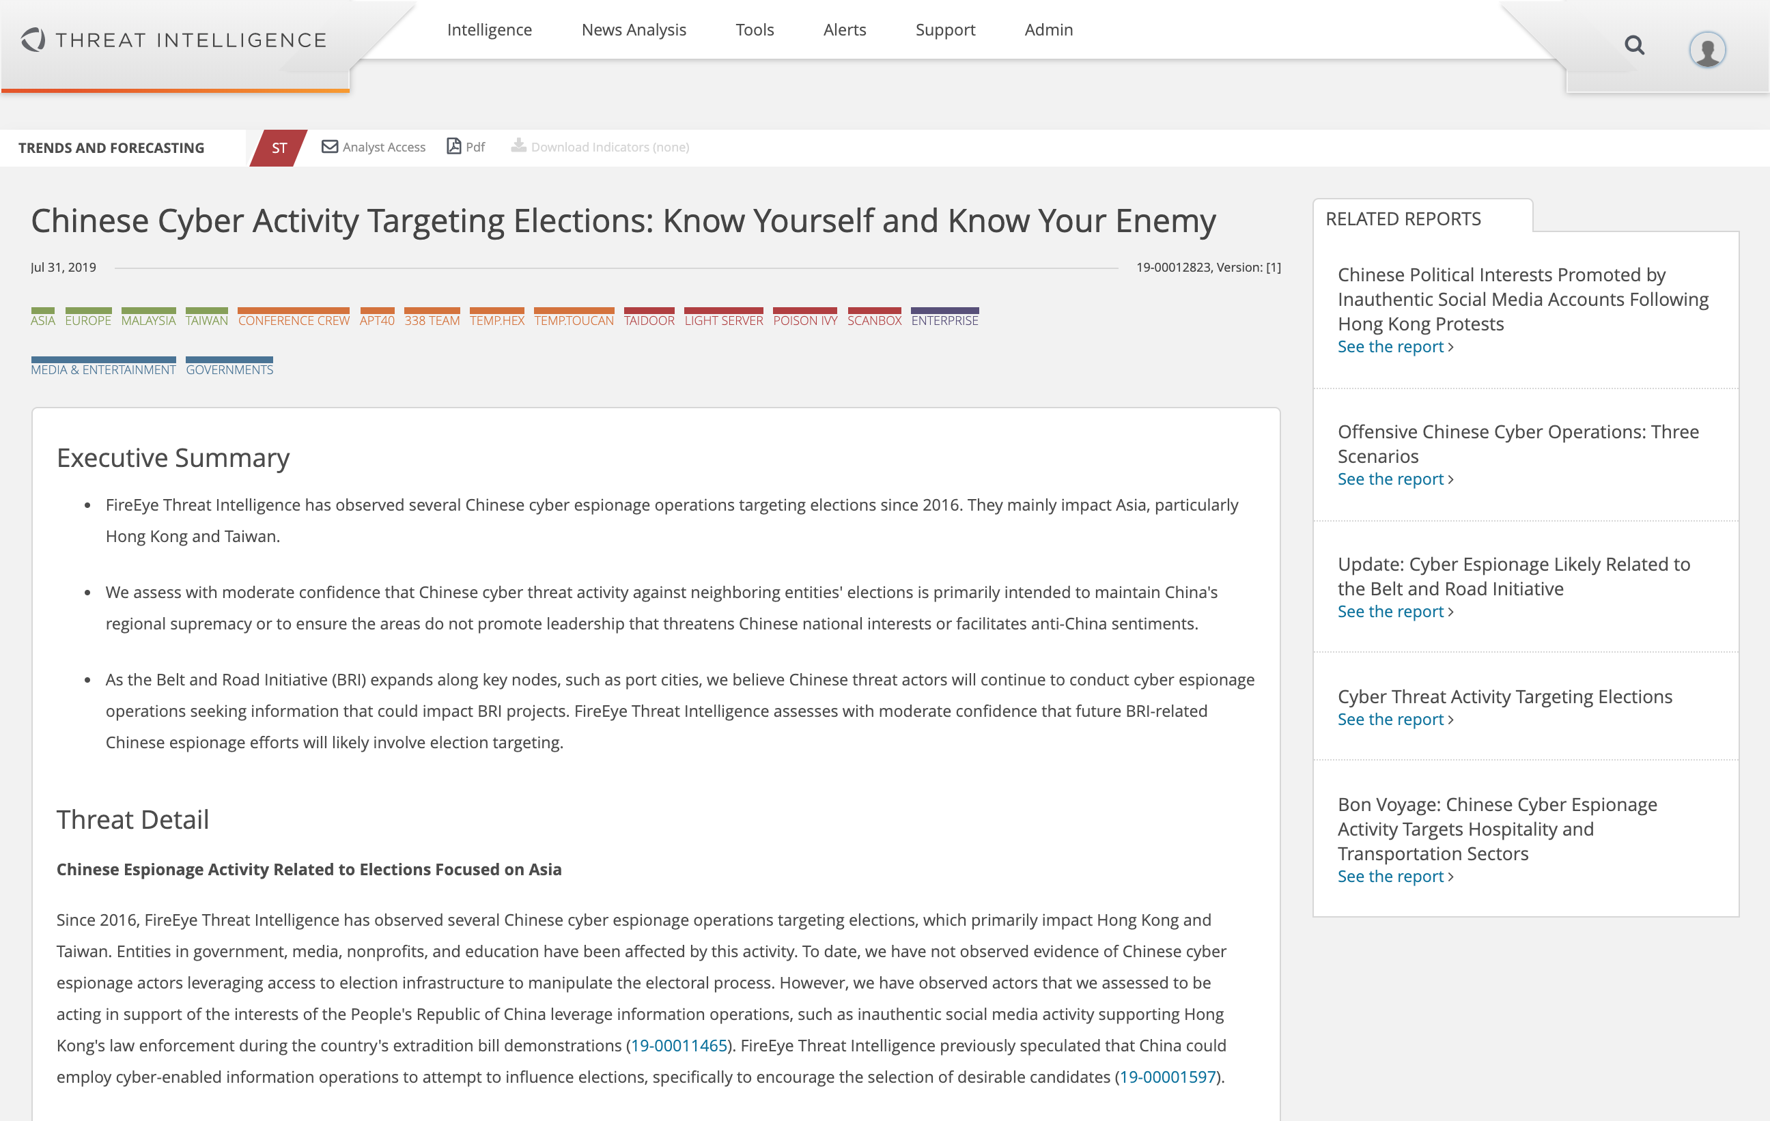See the report for Chinese Political Interests
This screenshot has height=1121, width=1770.
[1395, 346]
